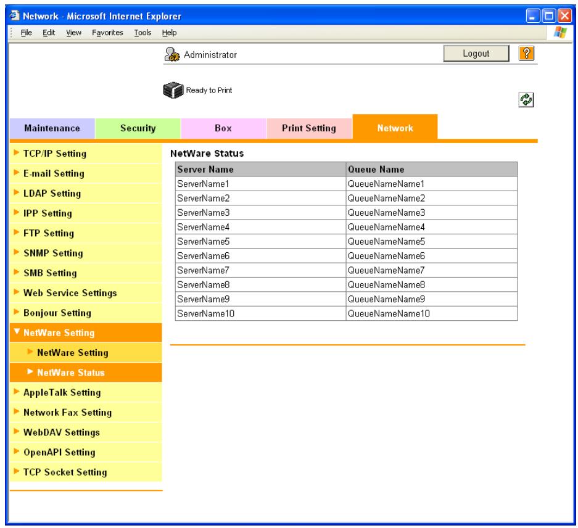Click the Windows flag logo
578x528 pixels.
coord(559,33)
